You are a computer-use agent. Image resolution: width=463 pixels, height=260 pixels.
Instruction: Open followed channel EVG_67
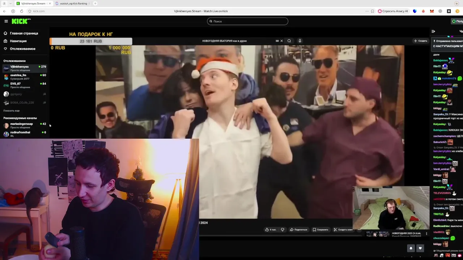pos(25,85)
